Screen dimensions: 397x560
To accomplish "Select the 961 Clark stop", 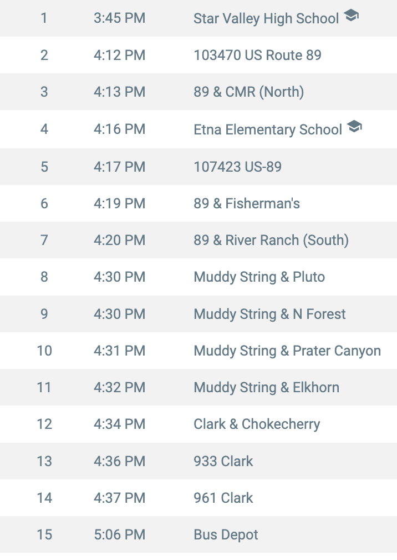I will pyautogui.click(x=223, y=498).
